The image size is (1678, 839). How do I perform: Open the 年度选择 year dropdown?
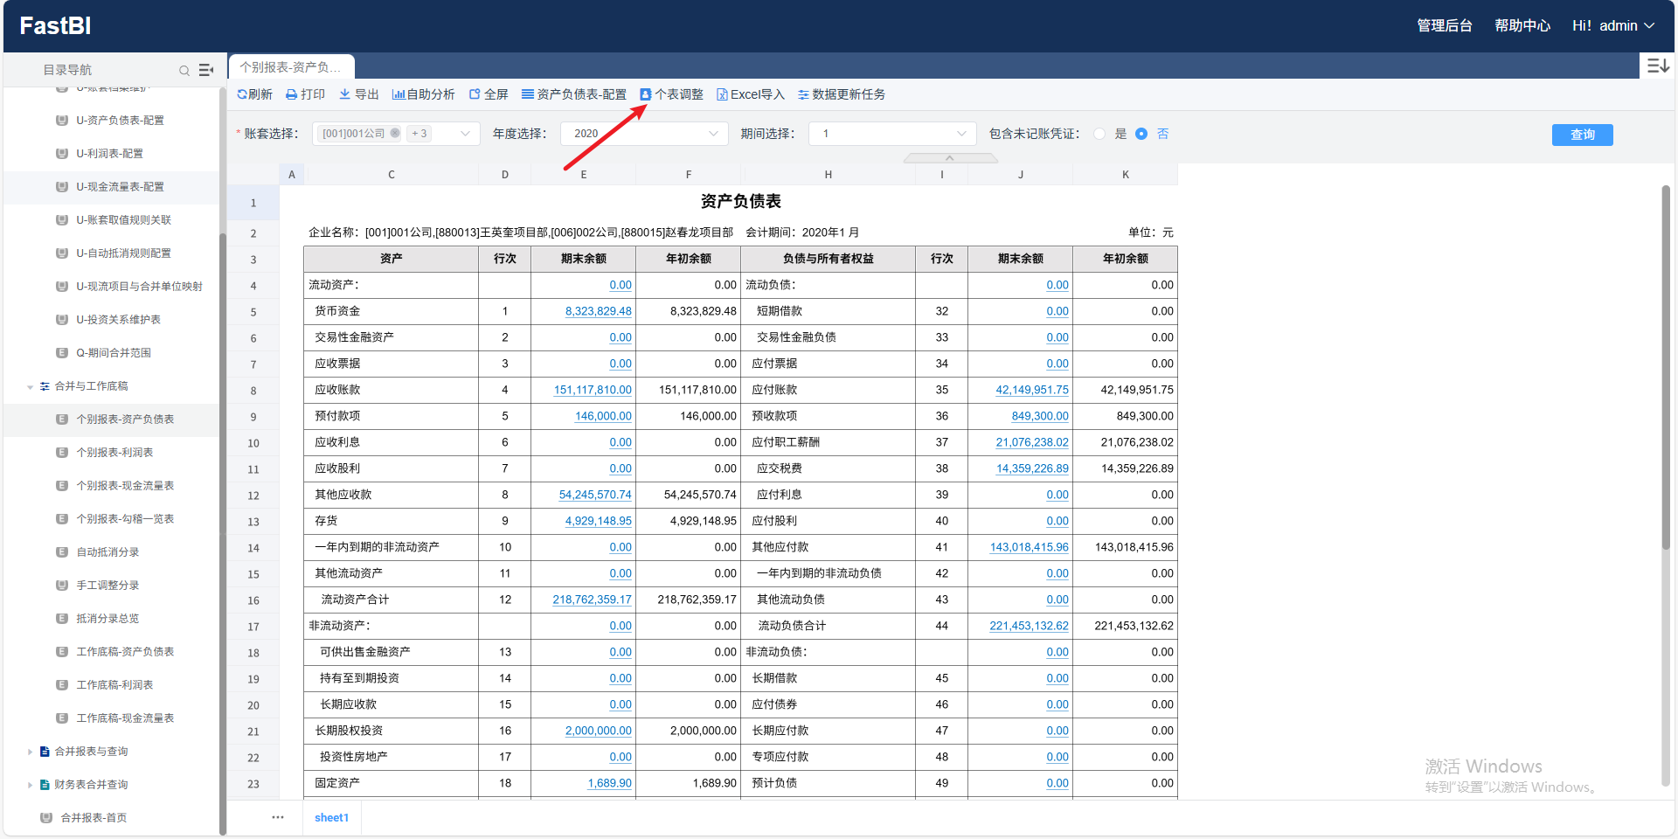point(644,134)
